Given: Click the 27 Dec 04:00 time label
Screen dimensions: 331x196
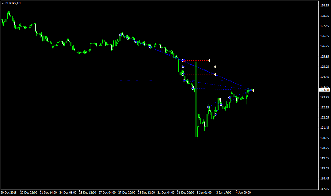Looking at the screenshot, I should [107, 193].
